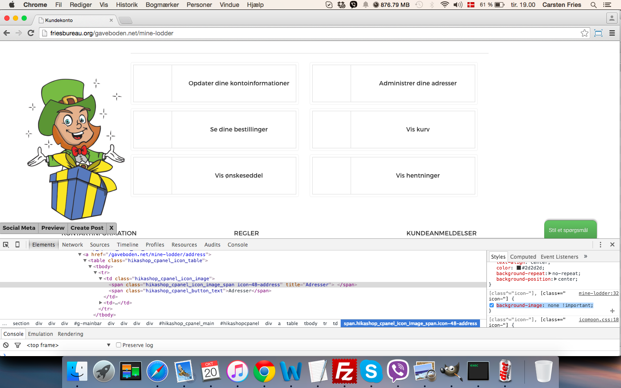
Task: Reload the page in Chrome
Action: pyautogui.click(x=31, y=33)
